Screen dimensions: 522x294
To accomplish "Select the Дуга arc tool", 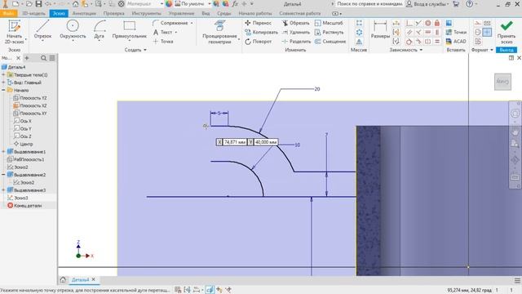I will click(99, 29).
